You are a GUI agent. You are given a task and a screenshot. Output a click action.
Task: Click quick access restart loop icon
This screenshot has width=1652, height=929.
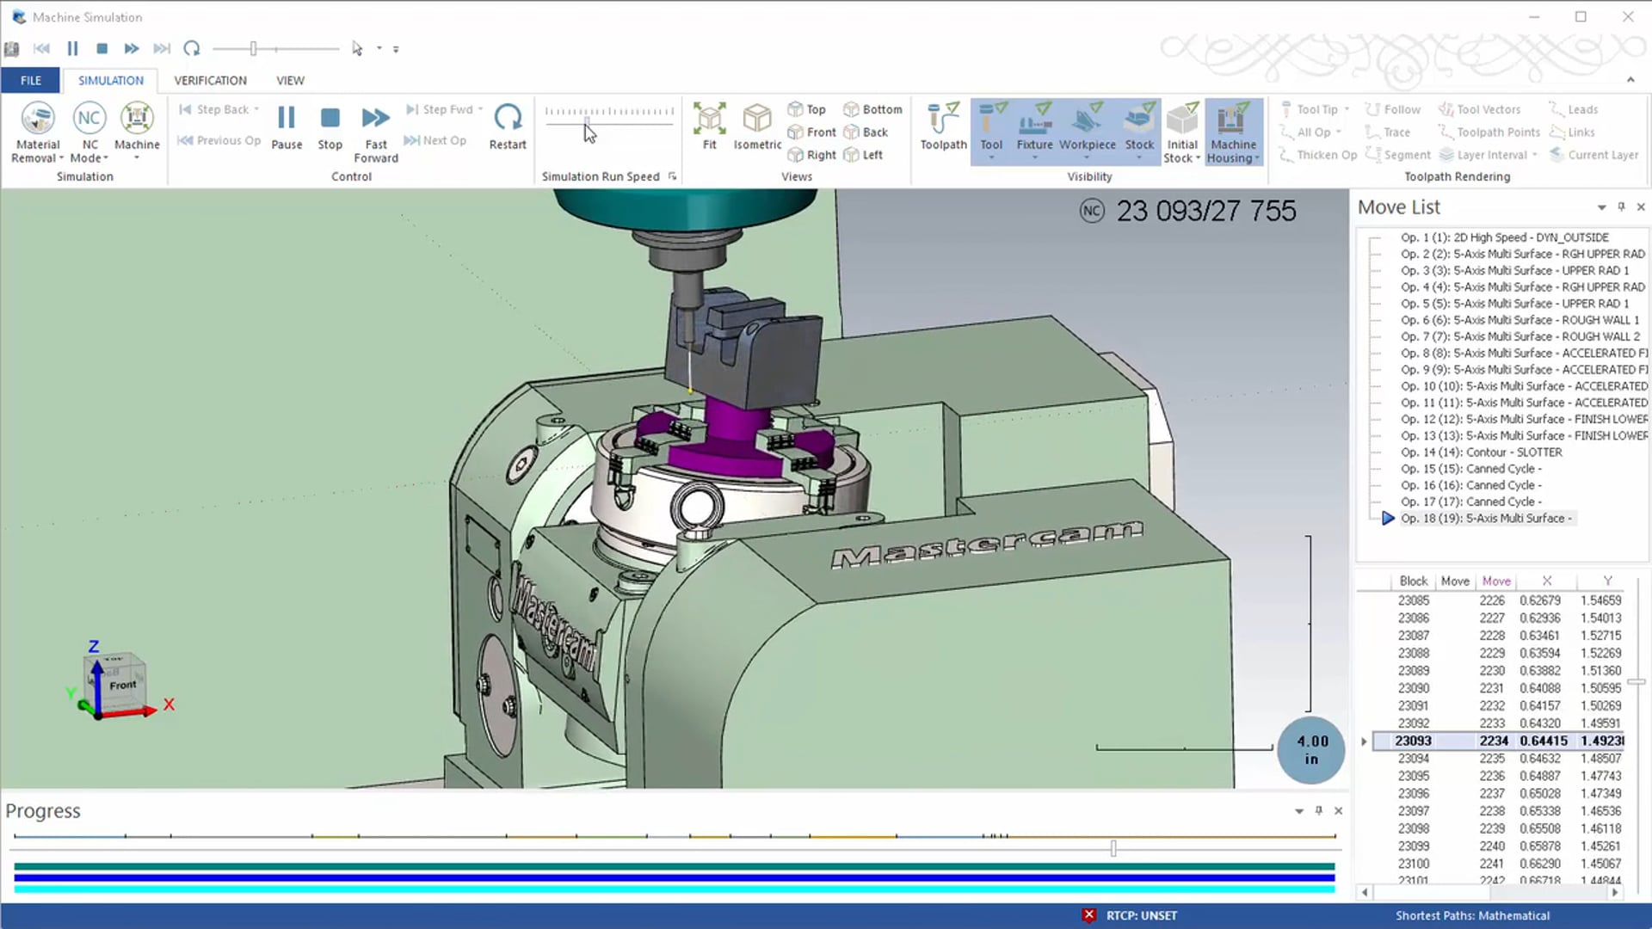pyautogui.click(x=191, y=49)
